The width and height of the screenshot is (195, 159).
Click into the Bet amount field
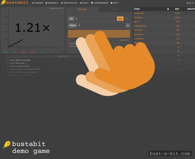[x=96, y=19]
